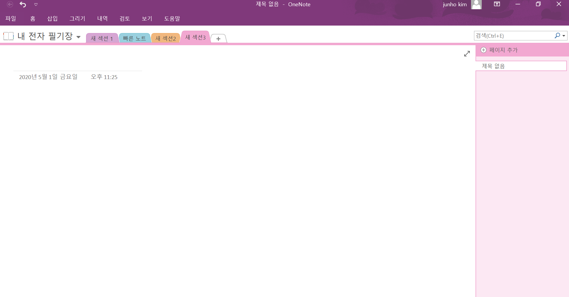The height and width of the screenshot is (297, 569).
Task: Open the ribbon display options icon
Action: pyautogui.click(x=497, y=4)
